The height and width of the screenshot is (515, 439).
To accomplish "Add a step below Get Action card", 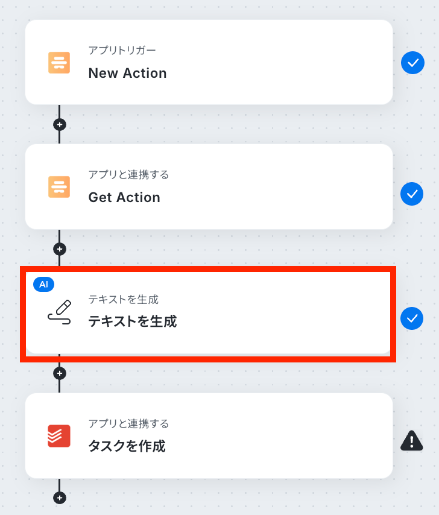I will [x=59, y=248].
